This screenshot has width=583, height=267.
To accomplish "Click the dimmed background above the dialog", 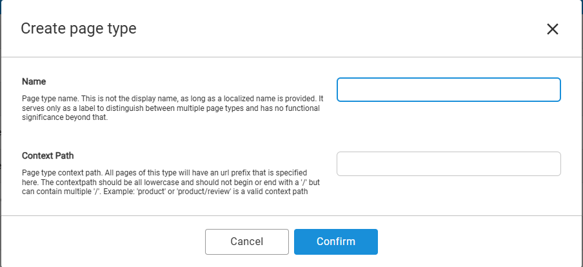I will (290, 3).
